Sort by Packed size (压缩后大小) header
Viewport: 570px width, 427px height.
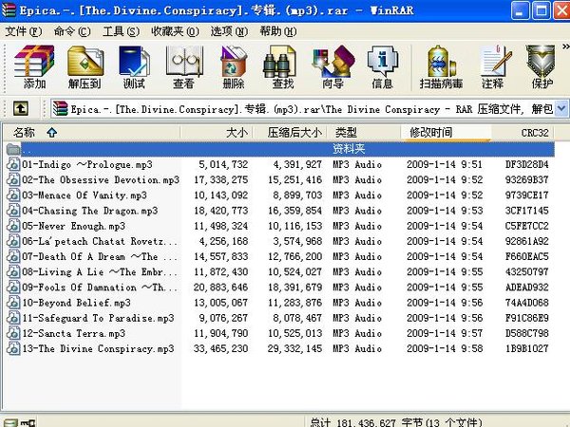click(x=290, y=133)
